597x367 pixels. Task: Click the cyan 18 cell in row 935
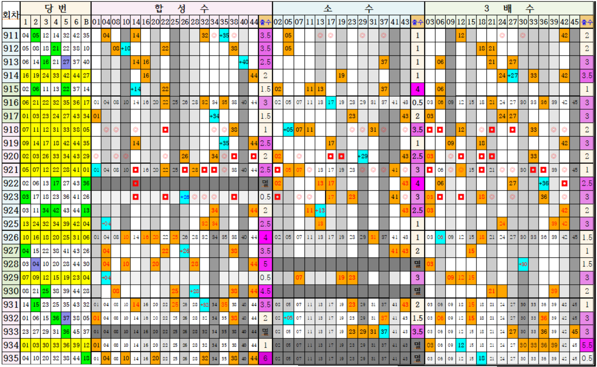click(x=481, y=358)
